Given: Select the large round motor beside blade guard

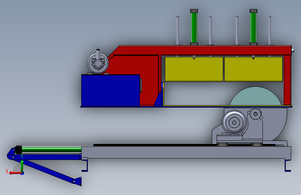Looking at the screenshot, I should point(235,122).
